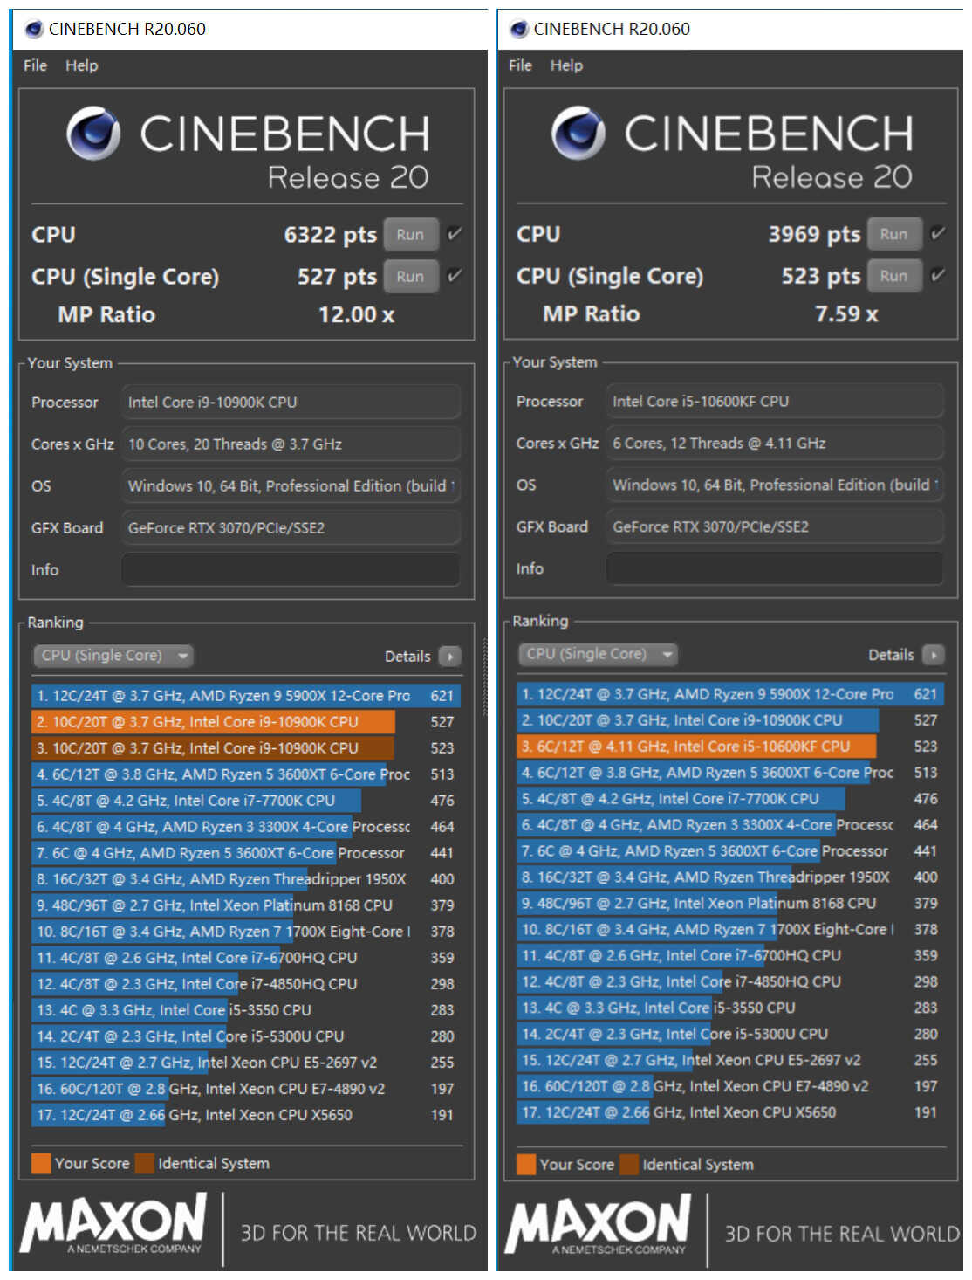Click Details arrow button in i5-10600KF window

[934, 655]
